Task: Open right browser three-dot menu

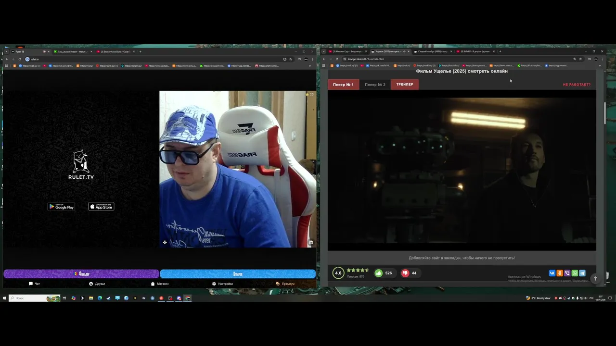Action: pos(603,59)
